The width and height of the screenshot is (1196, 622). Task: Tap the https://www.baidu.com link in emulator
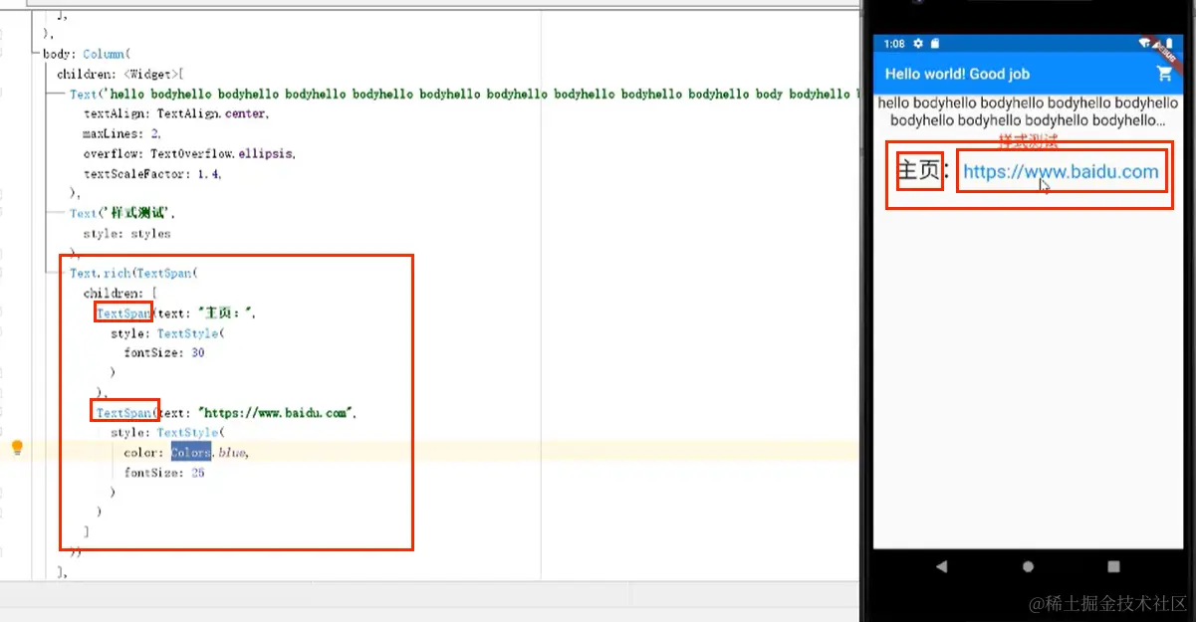1061,171
